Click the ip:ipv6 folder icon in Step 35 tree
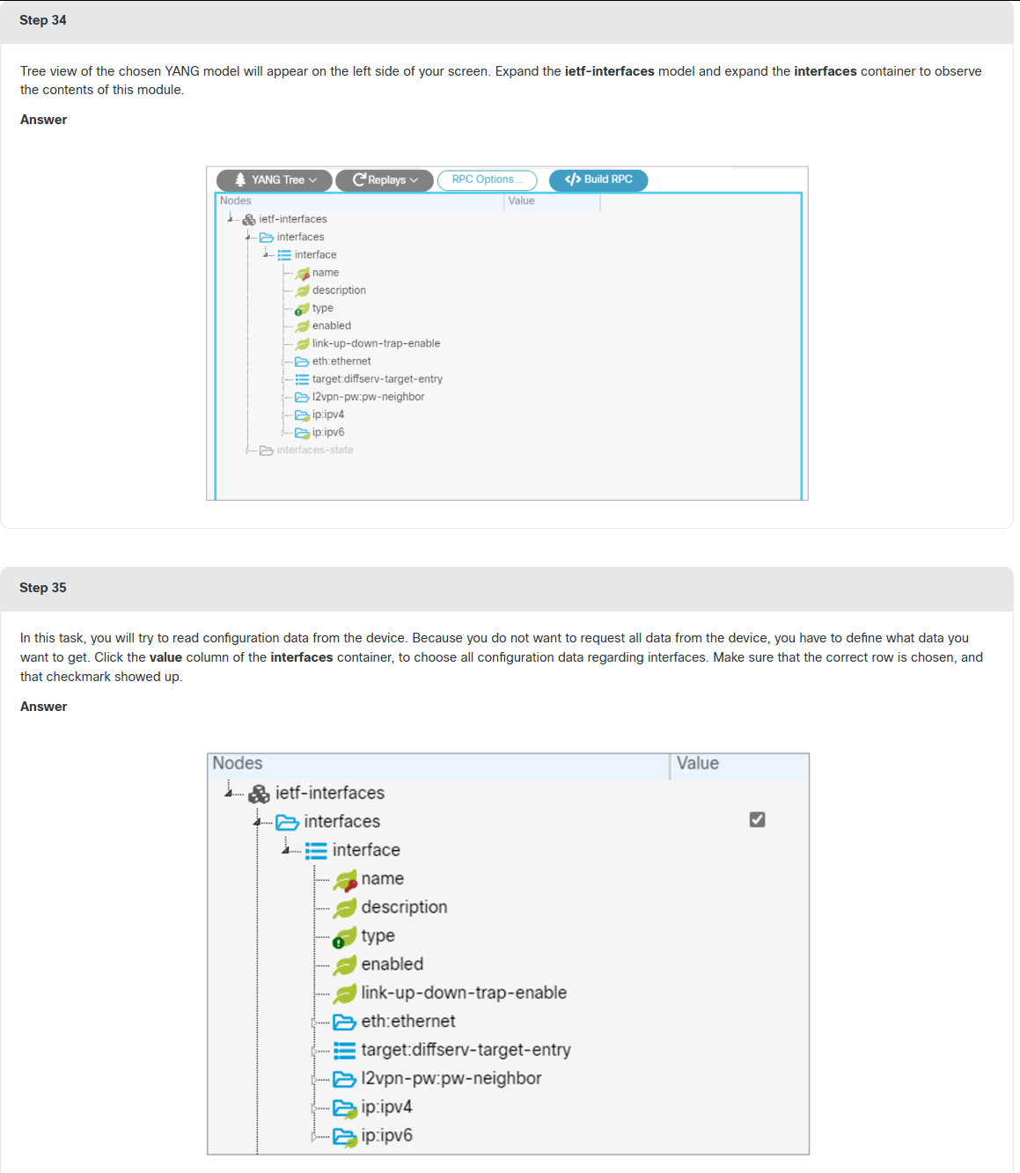The image size is (1020, 1173). [345, 1136]
